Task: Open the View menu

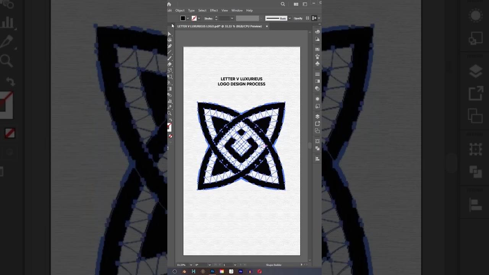Action: coord(225,11)
